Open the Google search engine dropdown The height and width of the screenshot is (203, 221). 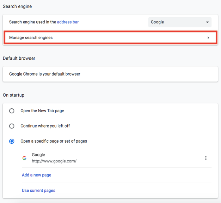tap(179, 22)
